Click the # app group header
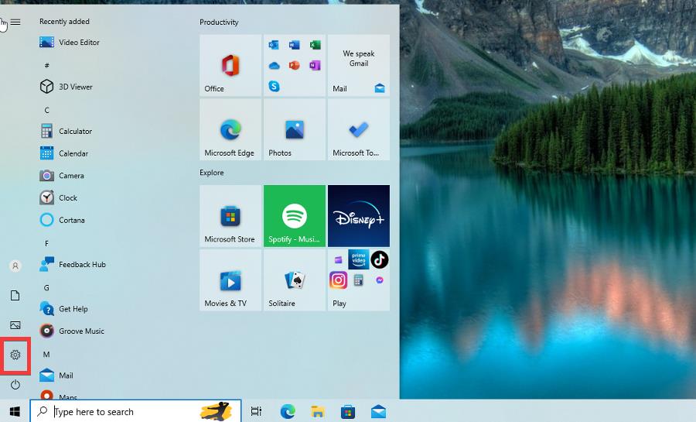 point(46,65)
